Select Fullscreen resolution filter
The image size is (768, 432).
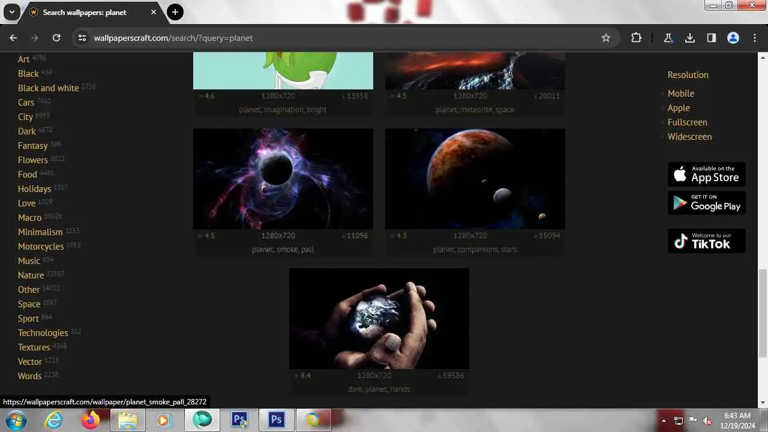pos(688,122)
